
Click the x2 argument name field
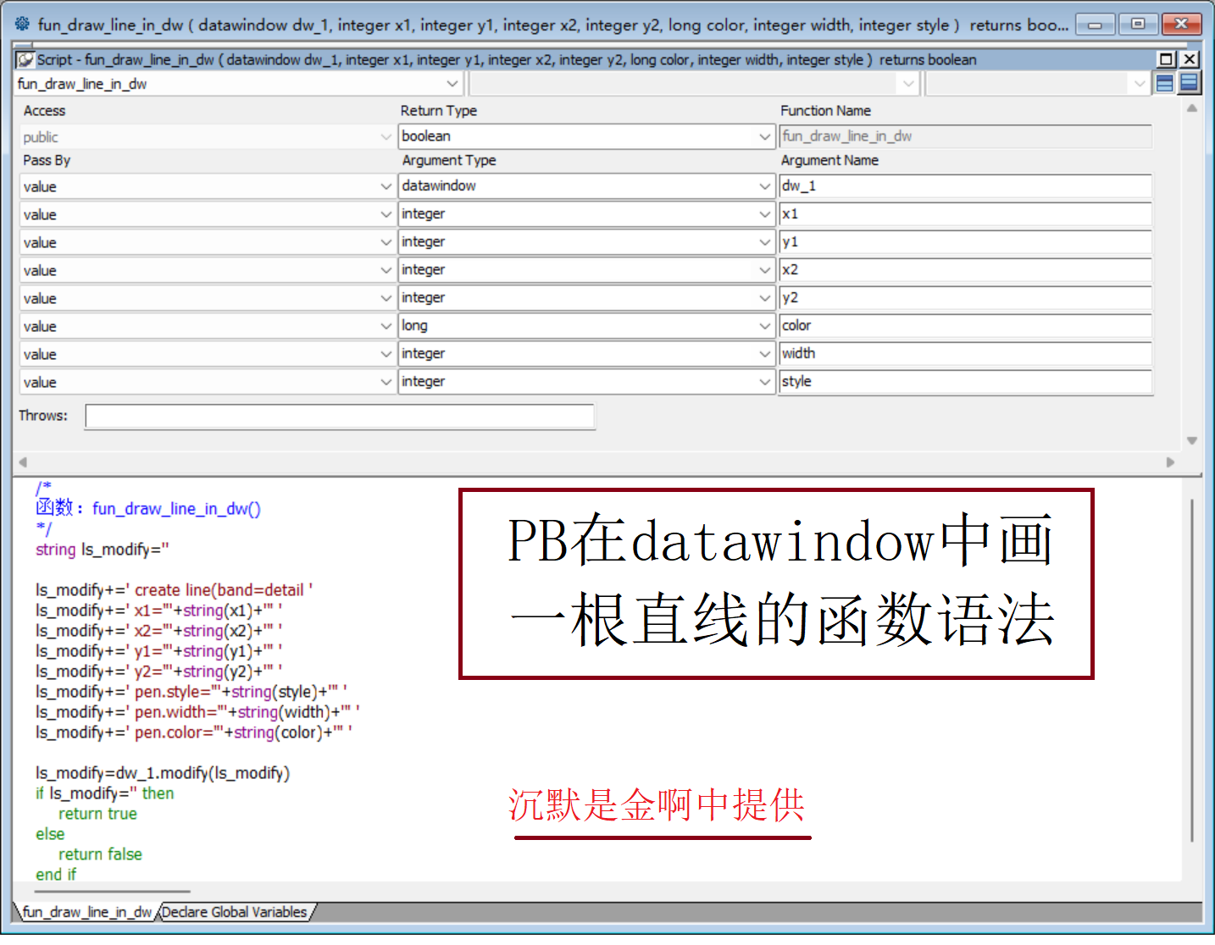click(x=965, y=270)
